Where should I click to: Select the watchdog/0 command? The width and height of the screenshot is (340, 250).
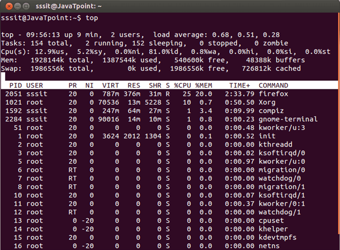(280, 179)
